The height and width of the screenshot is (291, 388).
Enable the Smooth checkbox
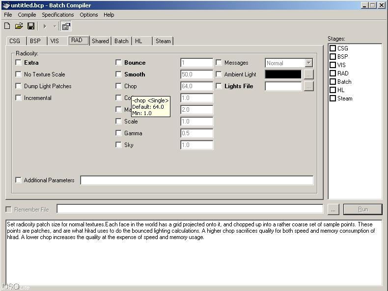[118, 74]
